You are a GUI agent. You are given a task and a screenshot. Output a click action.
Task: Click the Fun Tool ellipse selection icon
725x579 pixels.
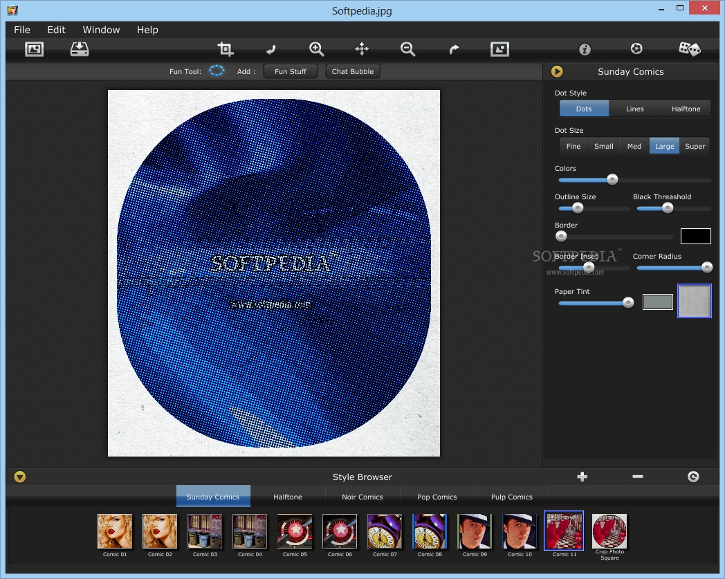[x=217, y=71]
